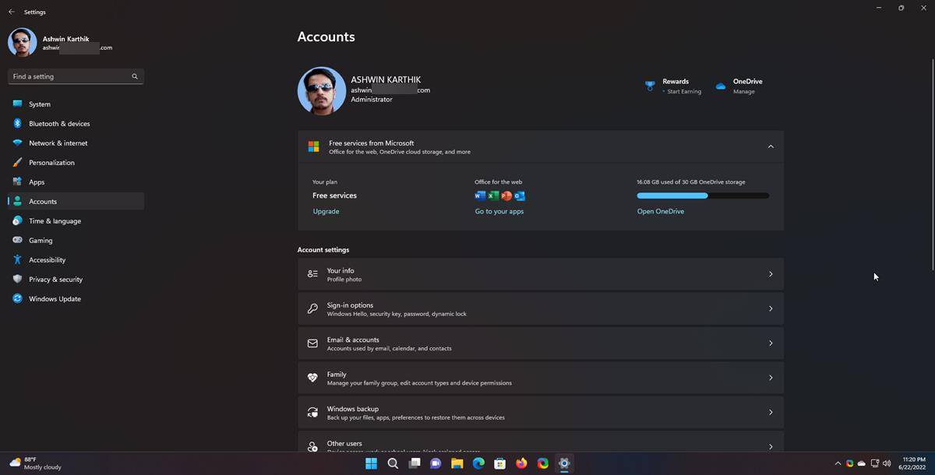Click the Windows backup icon
This screenshot has height=475, width=935.
312,412
